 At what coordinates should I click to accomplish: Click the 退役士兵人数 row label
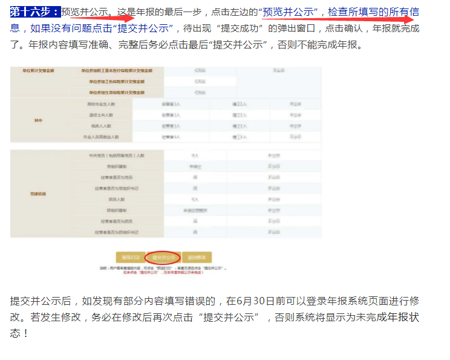point(100,115)
